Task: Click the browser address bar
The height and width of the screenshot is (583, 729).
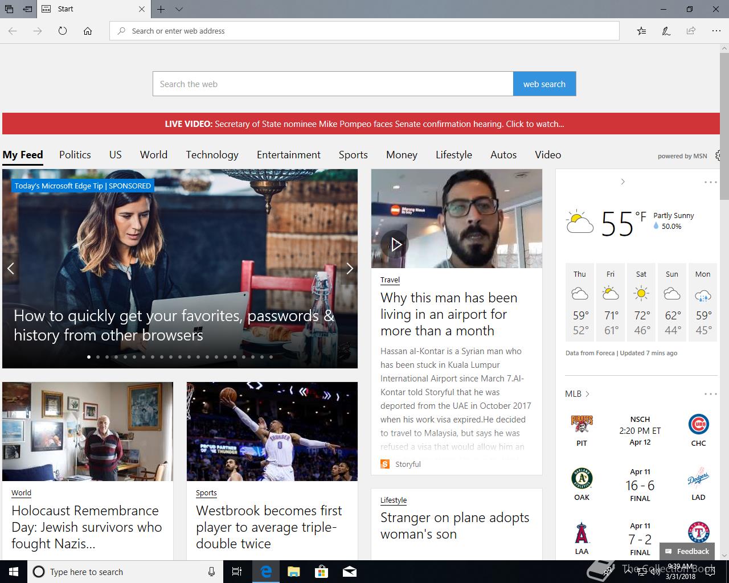Action: [x=364, y=31]
